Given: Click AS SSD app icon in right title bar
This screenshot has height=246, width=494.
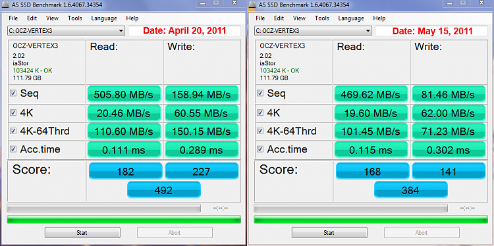Looking at the screenshot, I should (x=253, y=5).
